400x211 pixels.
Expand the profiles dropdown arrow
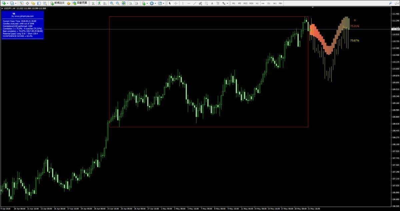click(x=16, y=3)
